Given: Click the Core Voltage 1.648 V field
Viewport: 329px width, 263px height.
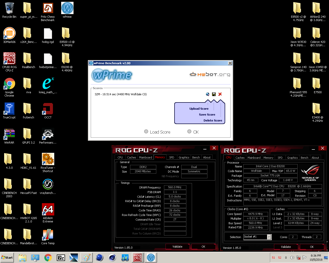Looking at the screenshot, I should click(288, 180).
